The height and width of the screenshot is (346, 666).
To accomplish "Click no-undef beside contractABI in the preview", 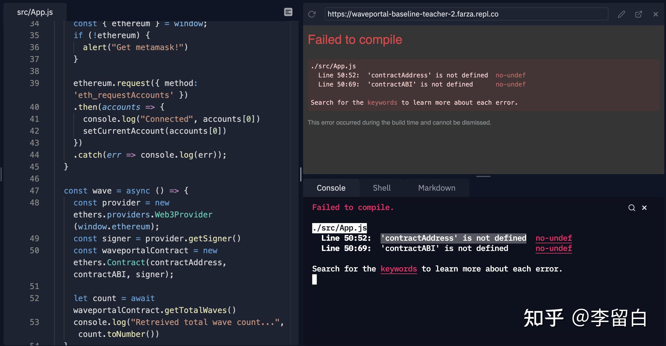I will [x=510, y=84].
